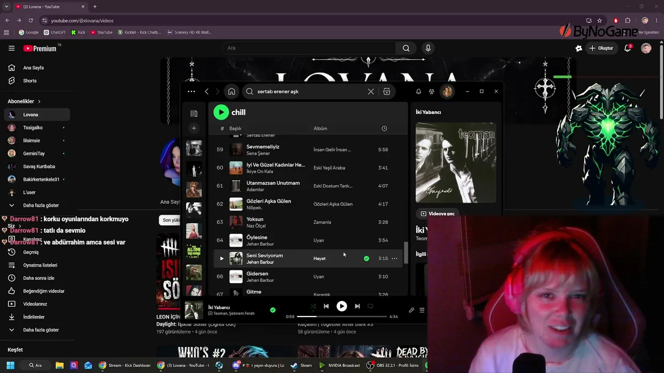Open the Friend Activity icon in Spotify
Viewport: 664px width, 373px height.
coord(432,92)
